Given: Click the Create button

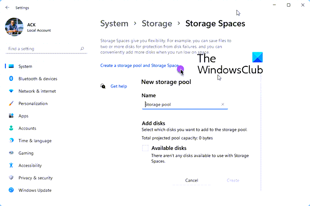Looking at the screenshot, I should [233, 180].
